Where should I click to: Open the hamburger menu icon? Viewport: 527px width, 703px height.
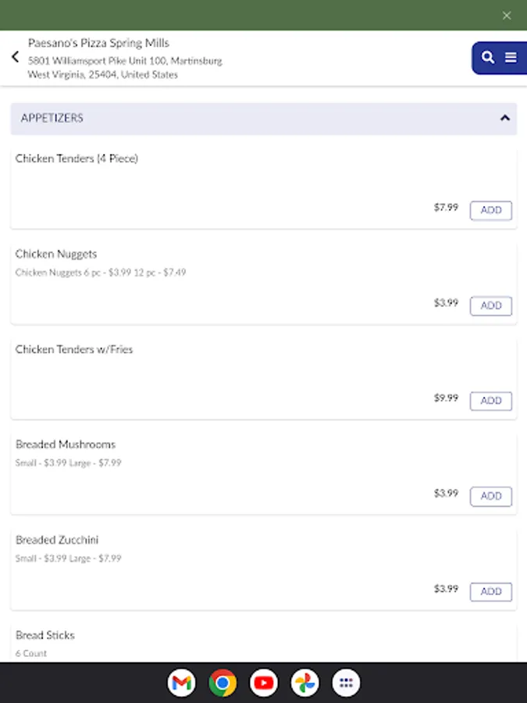[511, 57]
